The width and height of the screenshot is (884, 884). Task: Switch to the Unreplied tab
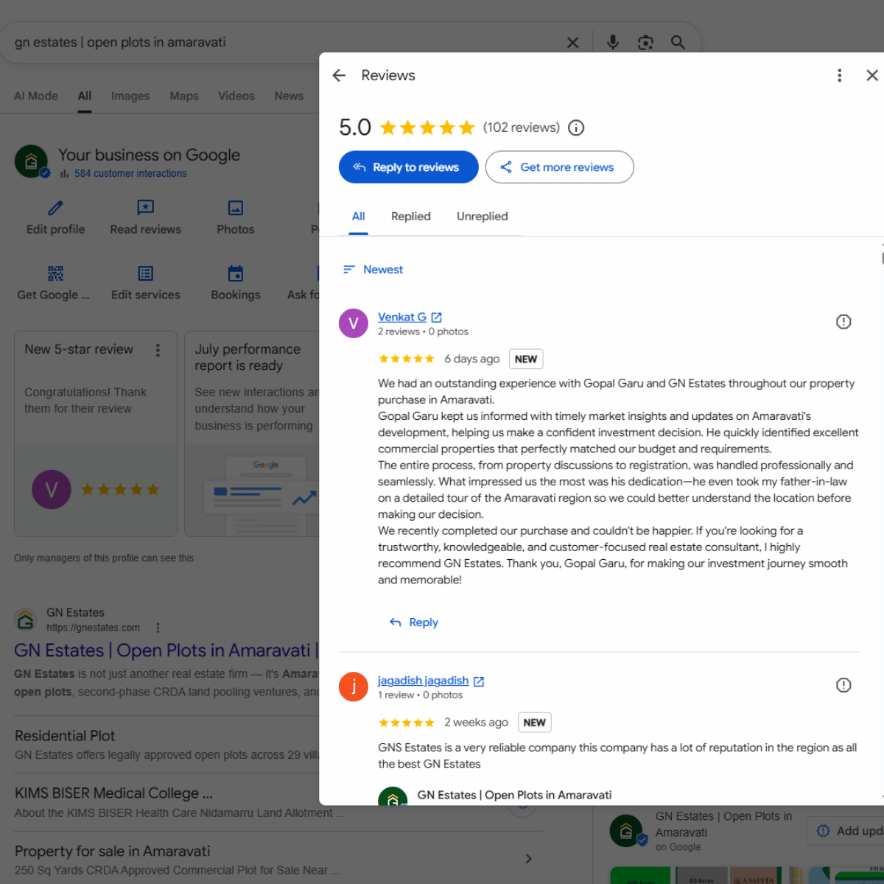pos(483,217)
